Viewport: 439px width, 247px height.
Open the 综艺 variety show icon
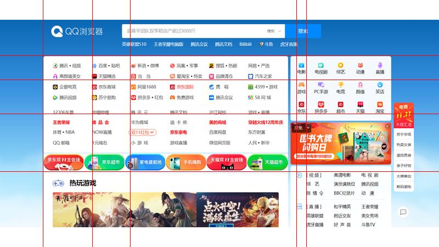point(340,65)
